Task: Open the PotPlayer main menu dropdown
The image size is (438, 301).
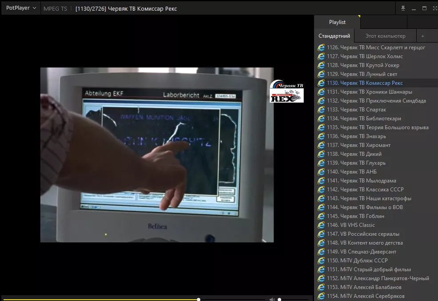Action: 21,8
